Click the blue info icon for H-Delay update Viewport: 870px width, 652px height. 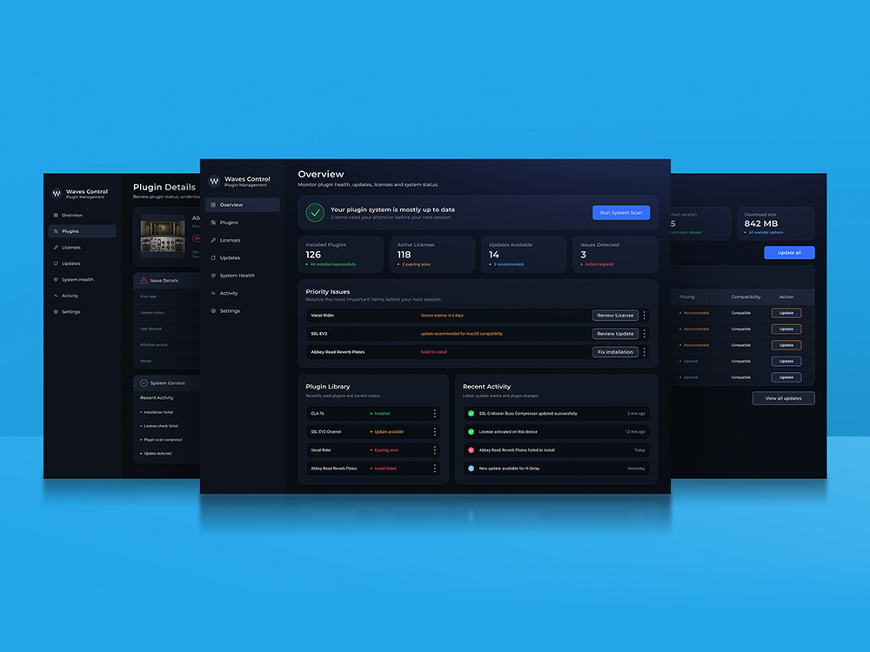pyautogui.click(x=471, y=469)
